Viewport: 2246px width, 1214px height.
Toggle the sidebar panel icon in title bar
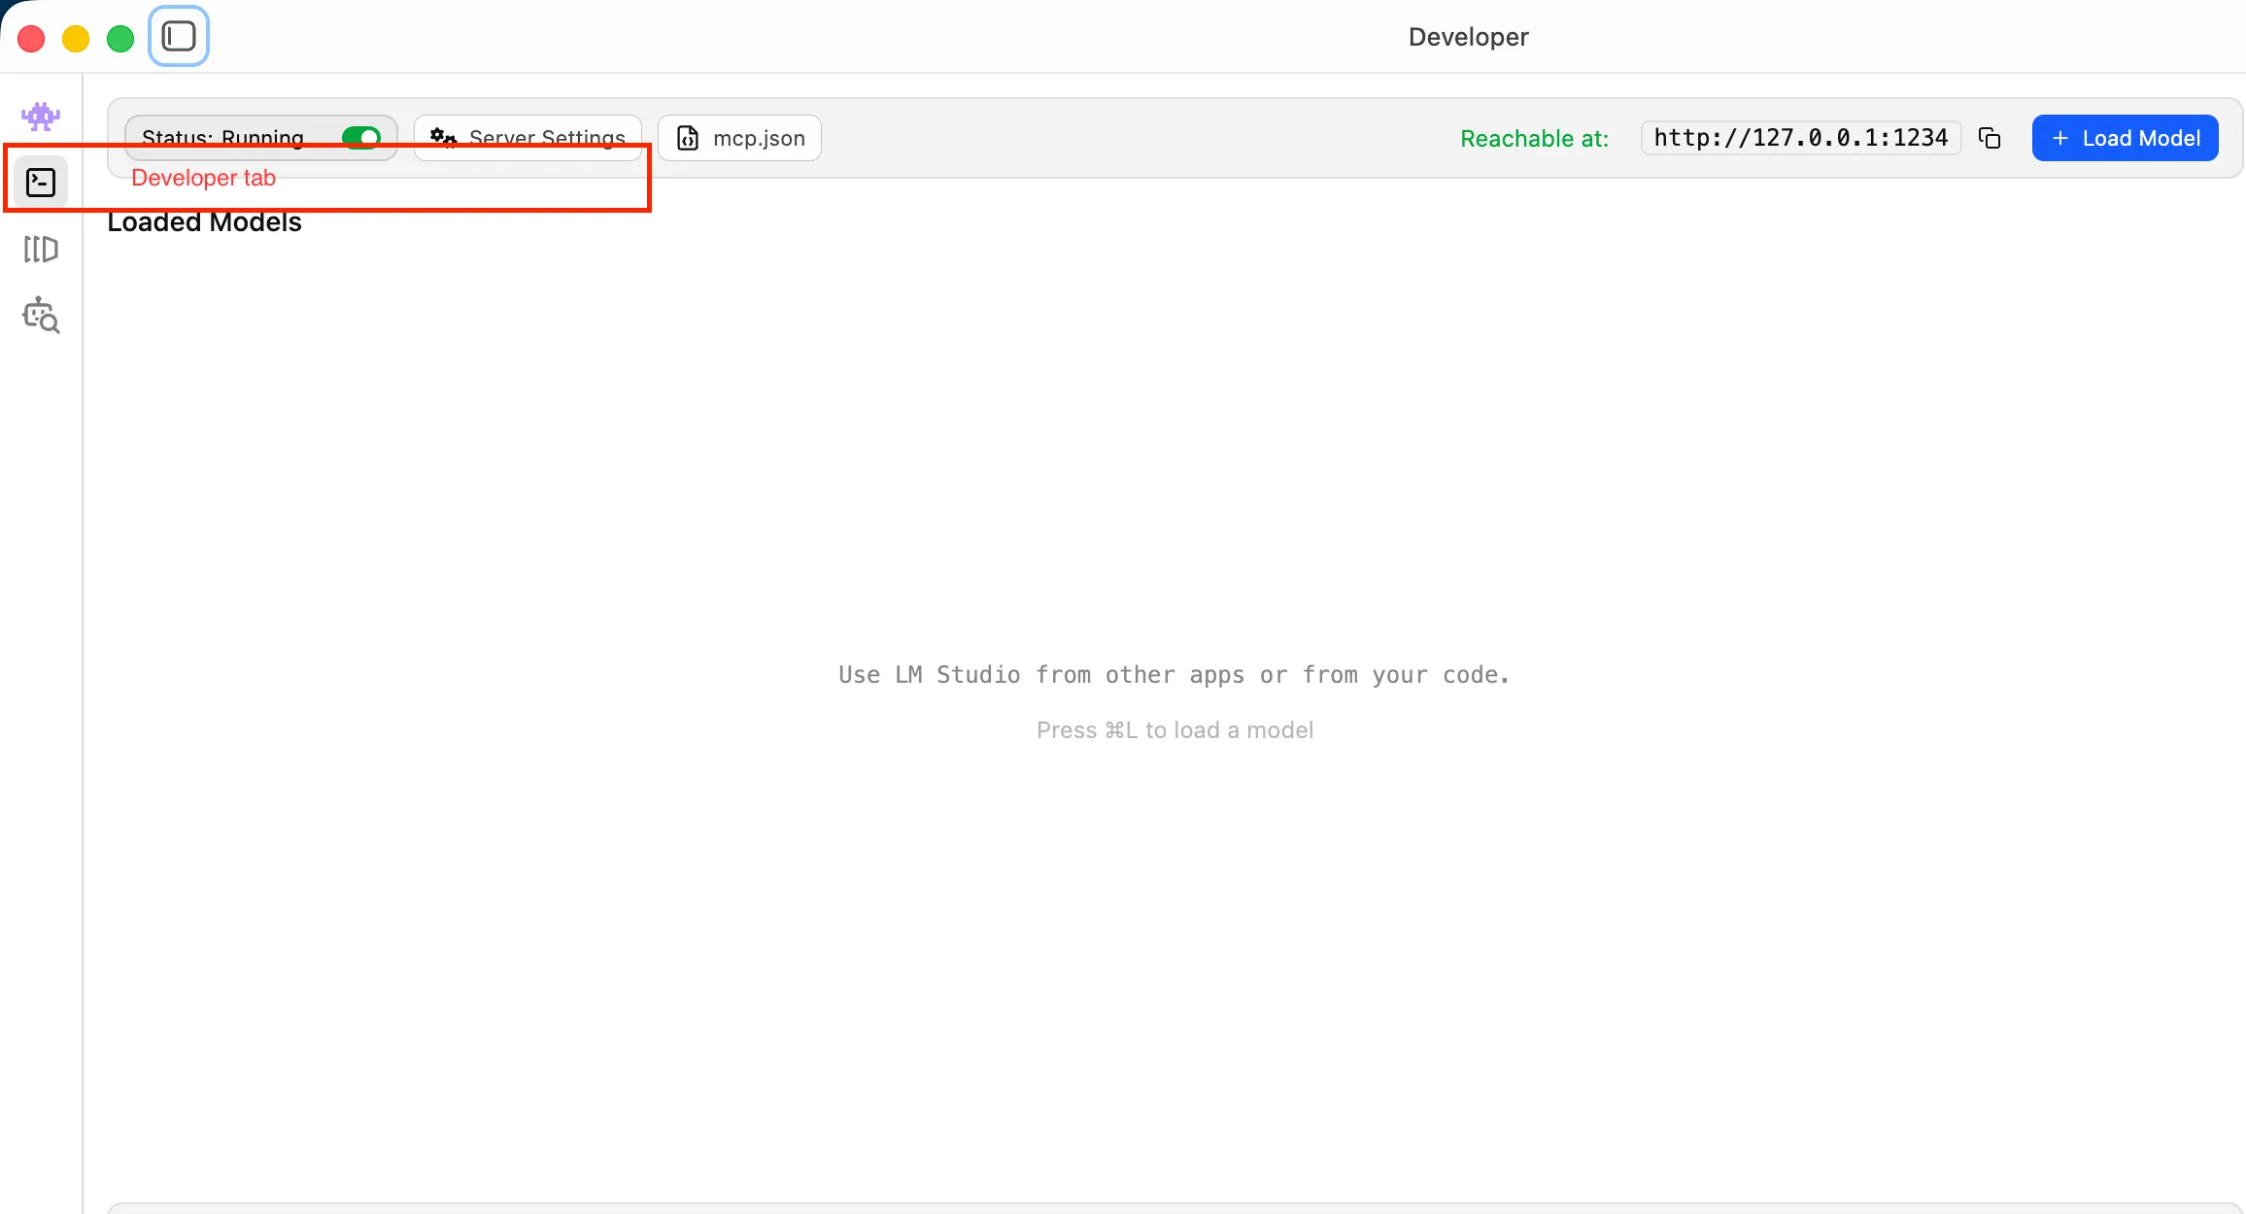coord(179,37)
